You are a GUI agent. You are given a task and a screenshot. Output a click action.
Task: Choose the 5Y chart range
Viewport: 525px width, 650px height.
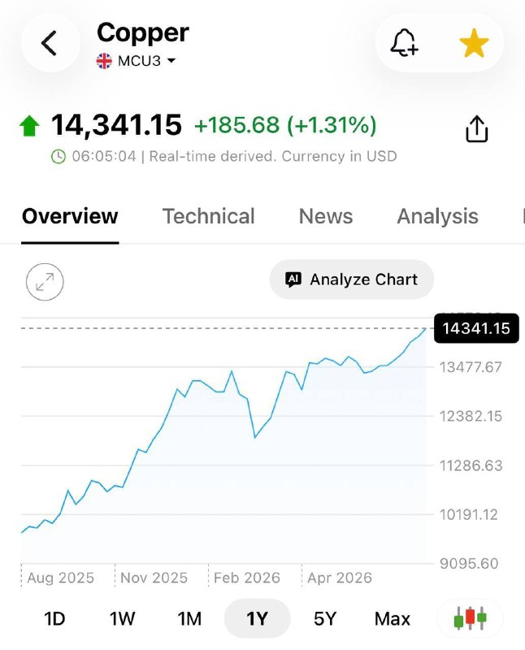pos(325,618)
